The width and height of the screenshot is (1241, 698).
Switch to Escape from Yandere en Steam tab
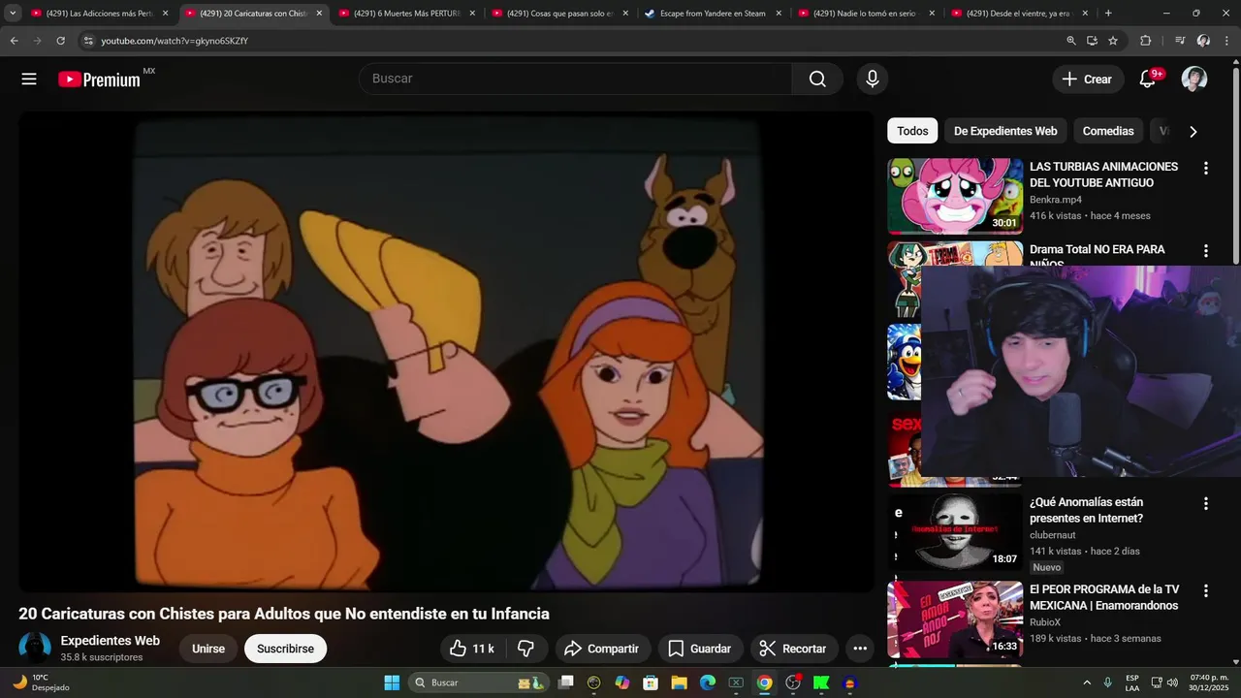pyautogui.click(x=714, y=14)
